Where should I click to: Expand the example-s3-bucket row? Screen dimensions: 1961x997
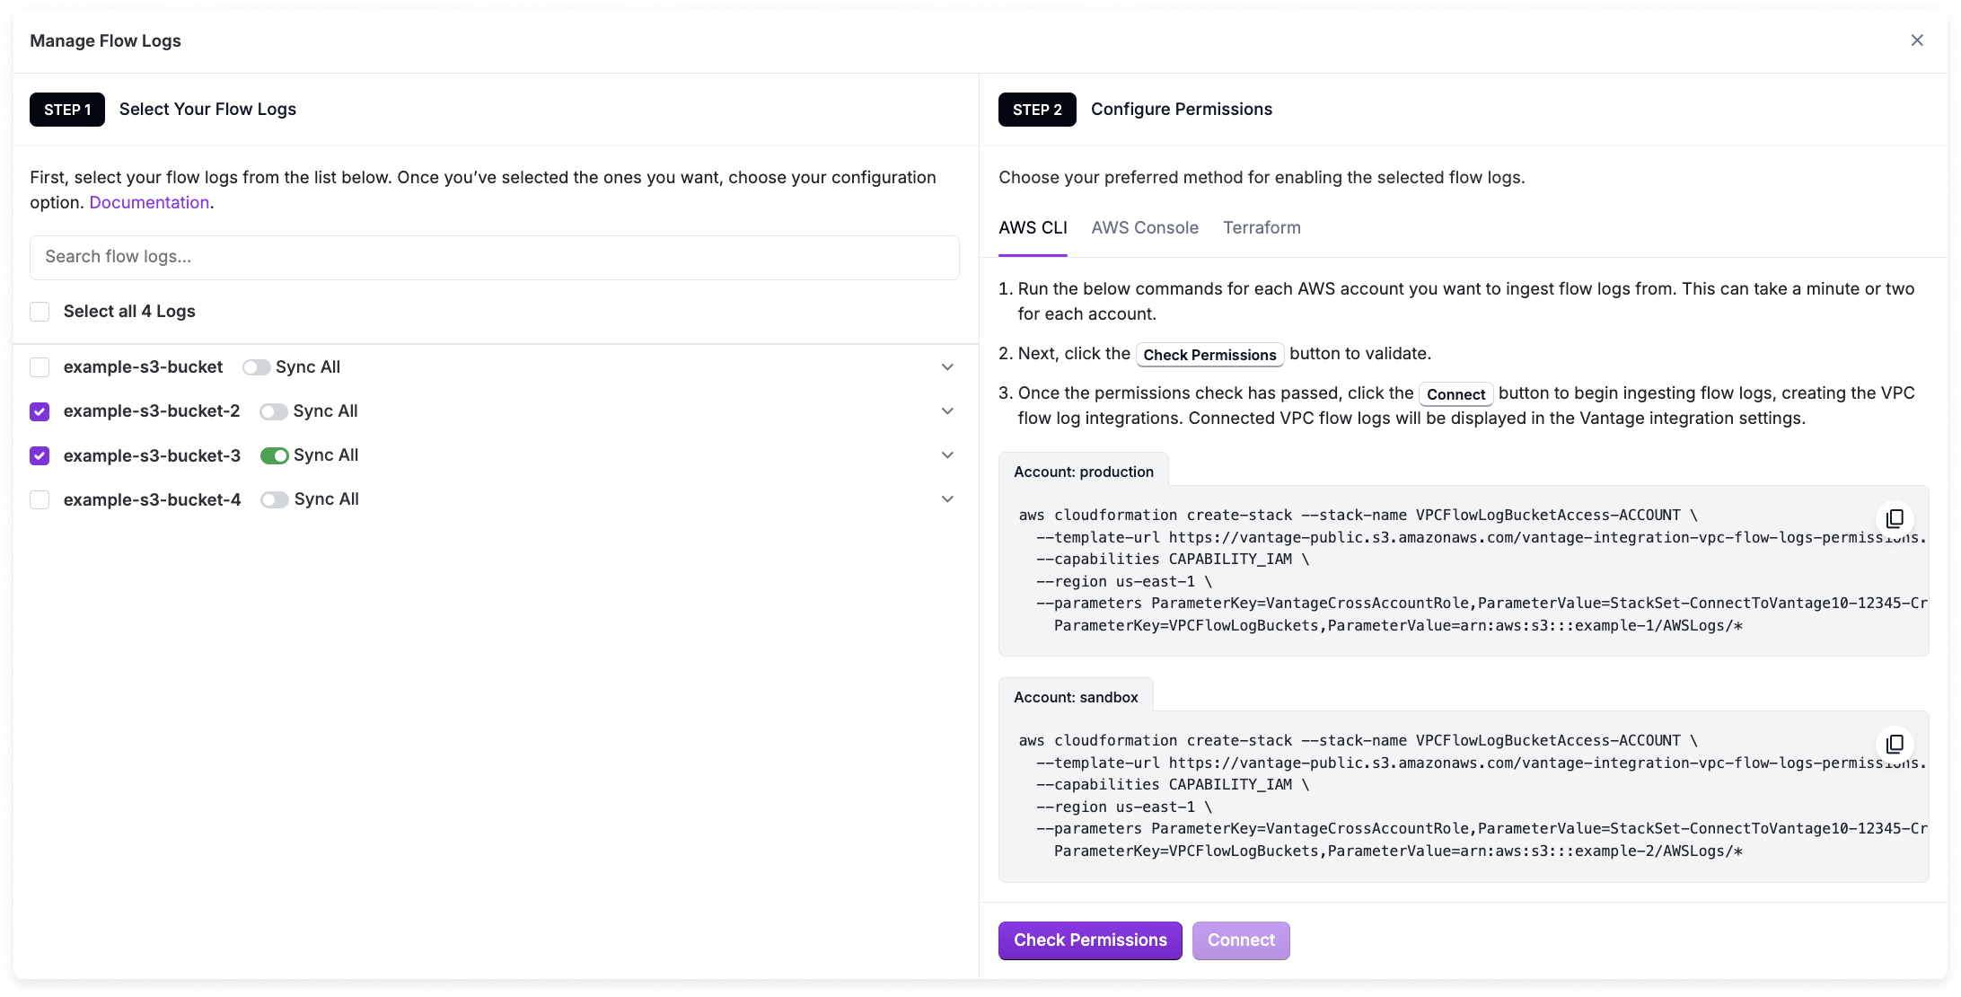947,367
